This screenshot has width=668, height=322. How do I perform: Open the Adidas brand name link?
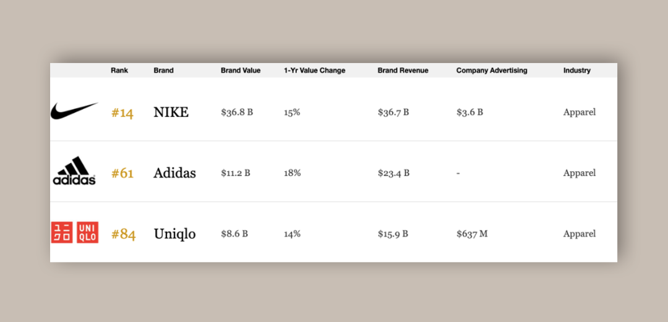pos(174,173)
